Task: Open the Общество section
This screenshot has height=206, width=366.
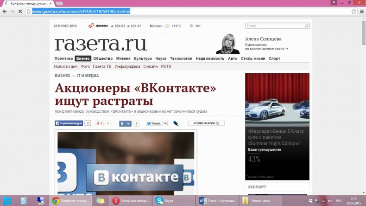Action: click(x=103, y=58)
